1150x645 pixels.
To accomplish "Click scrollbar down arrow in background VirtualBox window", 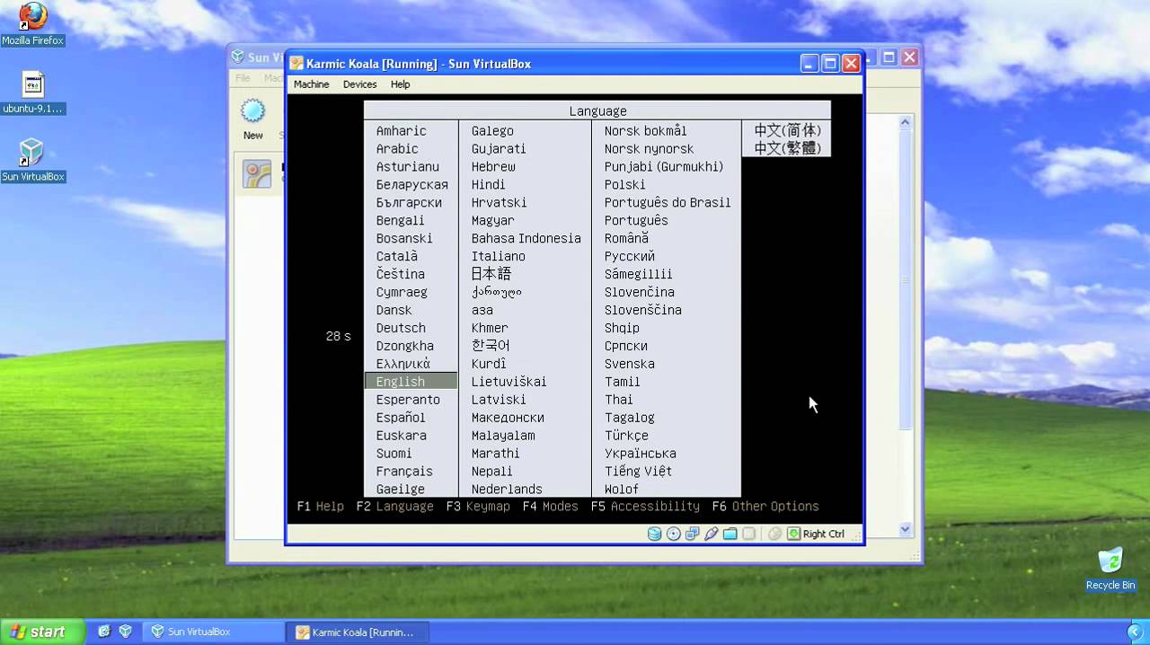I will 906,529.
